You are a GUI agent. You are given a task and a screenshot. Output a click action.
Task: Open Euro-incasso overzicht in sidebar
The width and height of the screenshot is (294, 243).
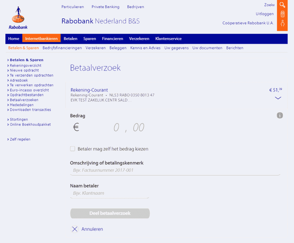click(29, 90)
